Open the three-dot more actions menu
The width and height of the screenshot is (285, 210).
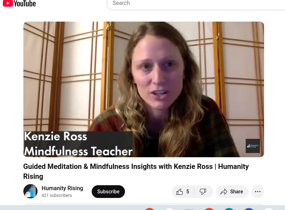click(x=258, y=192)
